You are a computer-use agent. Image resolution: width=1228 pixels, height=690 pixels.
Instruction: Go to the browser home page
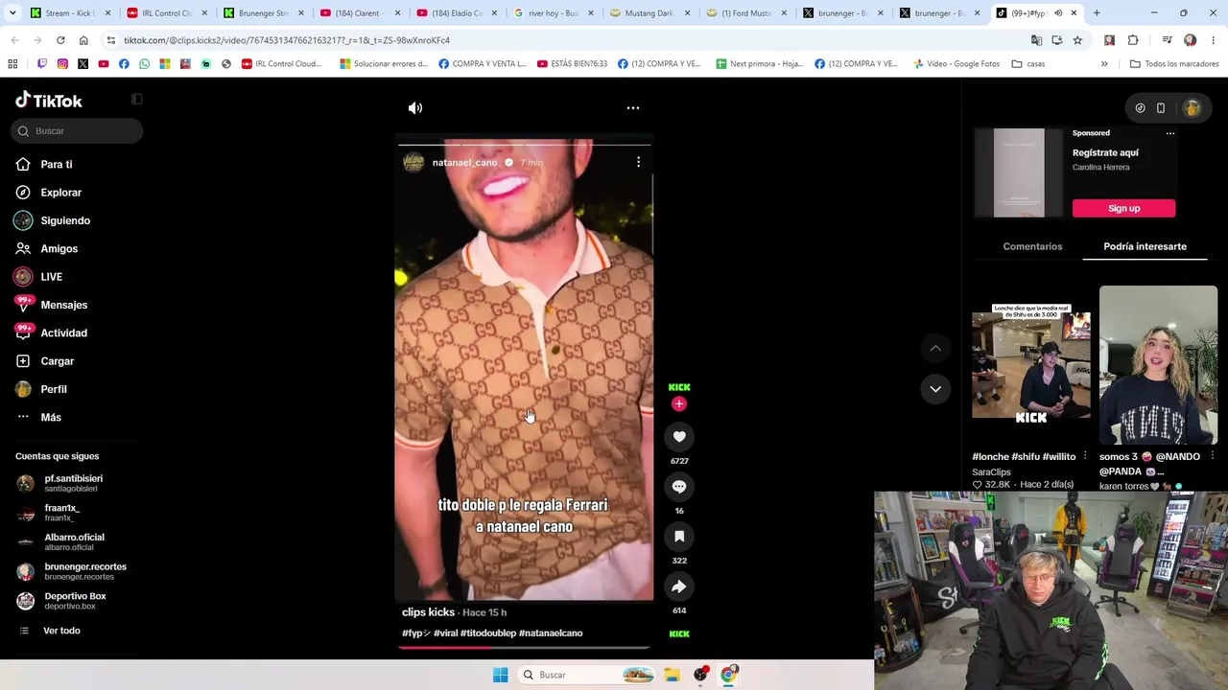83,40
